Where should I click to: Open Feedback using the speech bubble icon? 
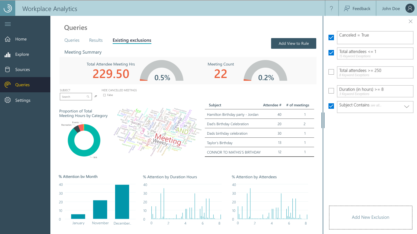346,8
